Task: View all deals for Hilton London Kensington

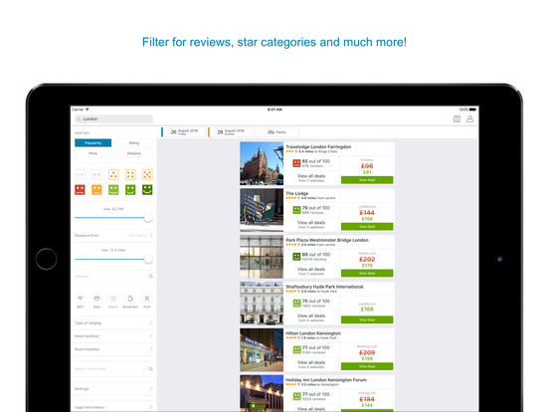Action: pos(311,364)
